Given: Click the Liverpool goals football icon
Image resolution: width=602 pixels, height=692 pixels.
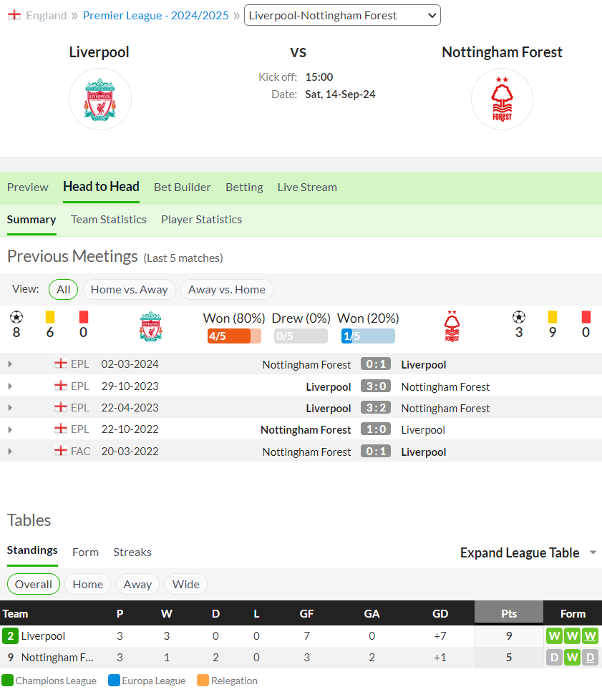Looking at the screenshot, I should coord(16,317).
